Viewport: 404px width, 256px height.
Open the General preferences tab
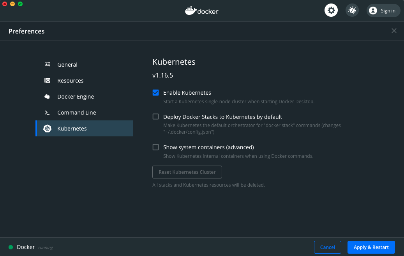84,64
